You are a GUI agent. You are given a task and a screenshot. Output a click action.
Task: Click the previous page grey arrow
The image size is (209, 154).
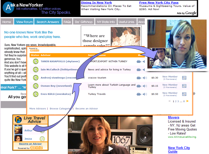[x=169, y=101]
